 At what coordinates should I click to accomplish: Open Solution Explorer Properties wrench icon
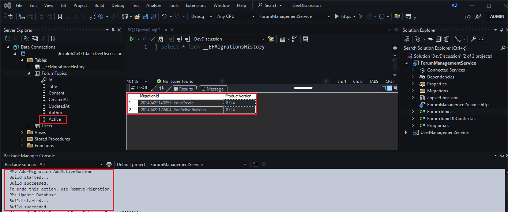click(473, 39)
